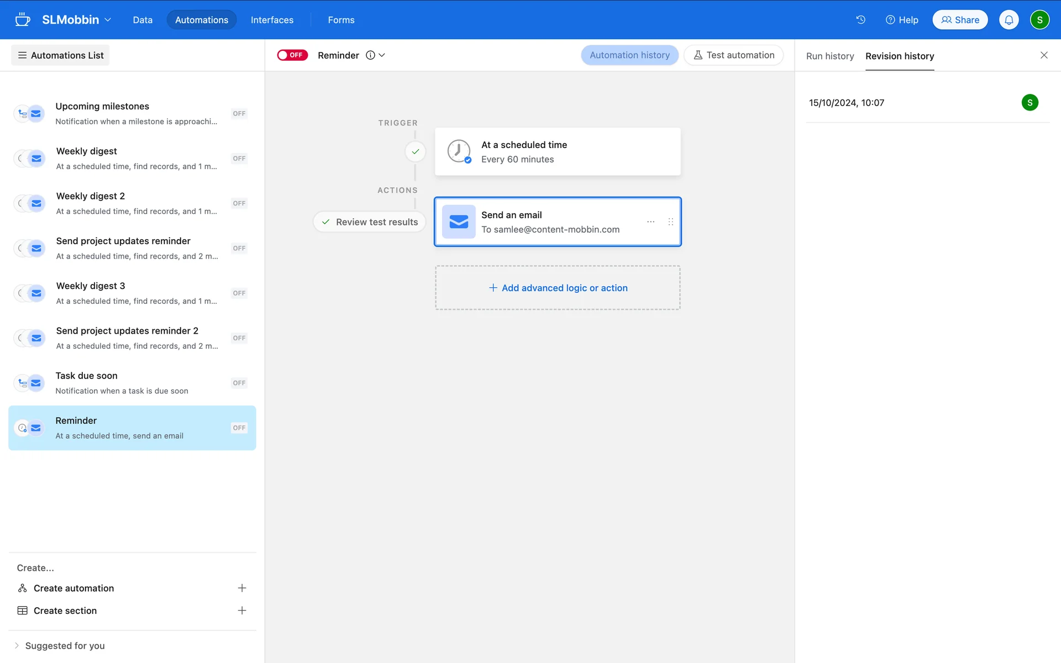Toggle the Reminder automation on
This screenshot has width=1061, height=663.
tap(292, 55)
